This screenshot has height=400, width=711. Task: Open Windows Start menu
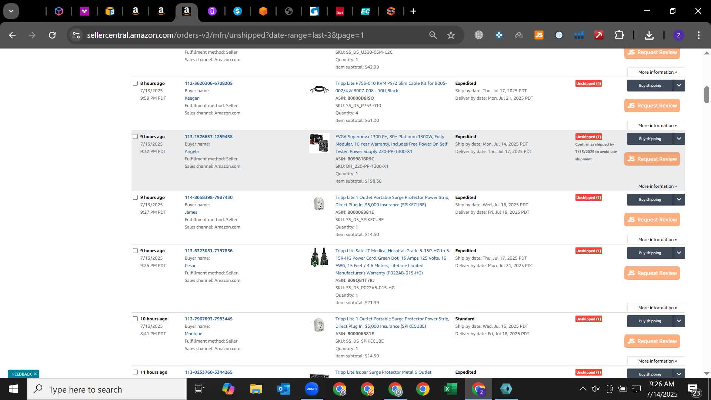[13, 389]
